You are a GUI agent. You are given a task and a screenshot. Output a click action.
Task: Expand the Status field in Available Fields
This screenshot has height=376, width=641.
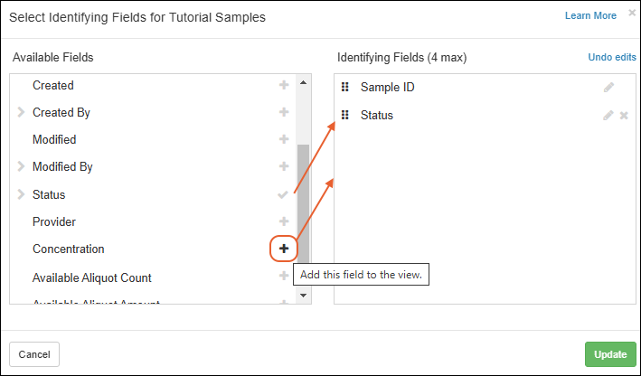click(x=21, y=194)
